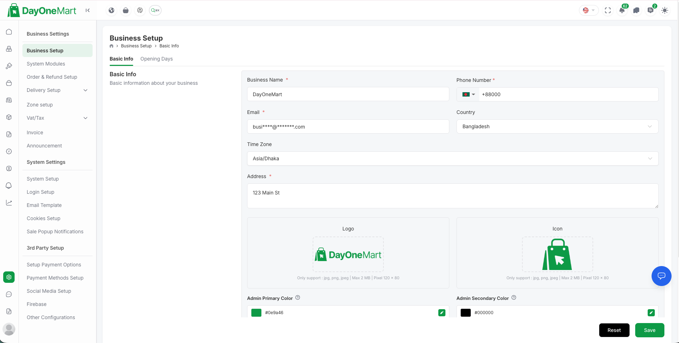Edit primary color with green pencil icon
This screenshot has width=679, height=343.
click(442, 313)
